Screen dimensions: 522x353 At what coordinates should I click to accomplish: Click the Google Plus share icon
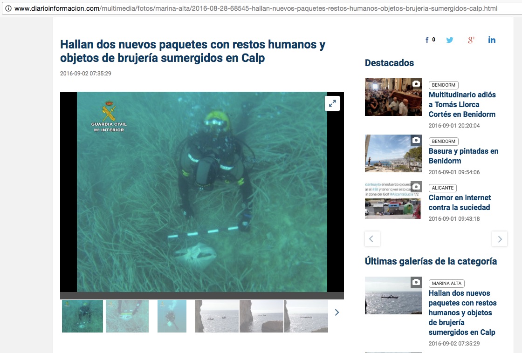[x=471, y=40]
